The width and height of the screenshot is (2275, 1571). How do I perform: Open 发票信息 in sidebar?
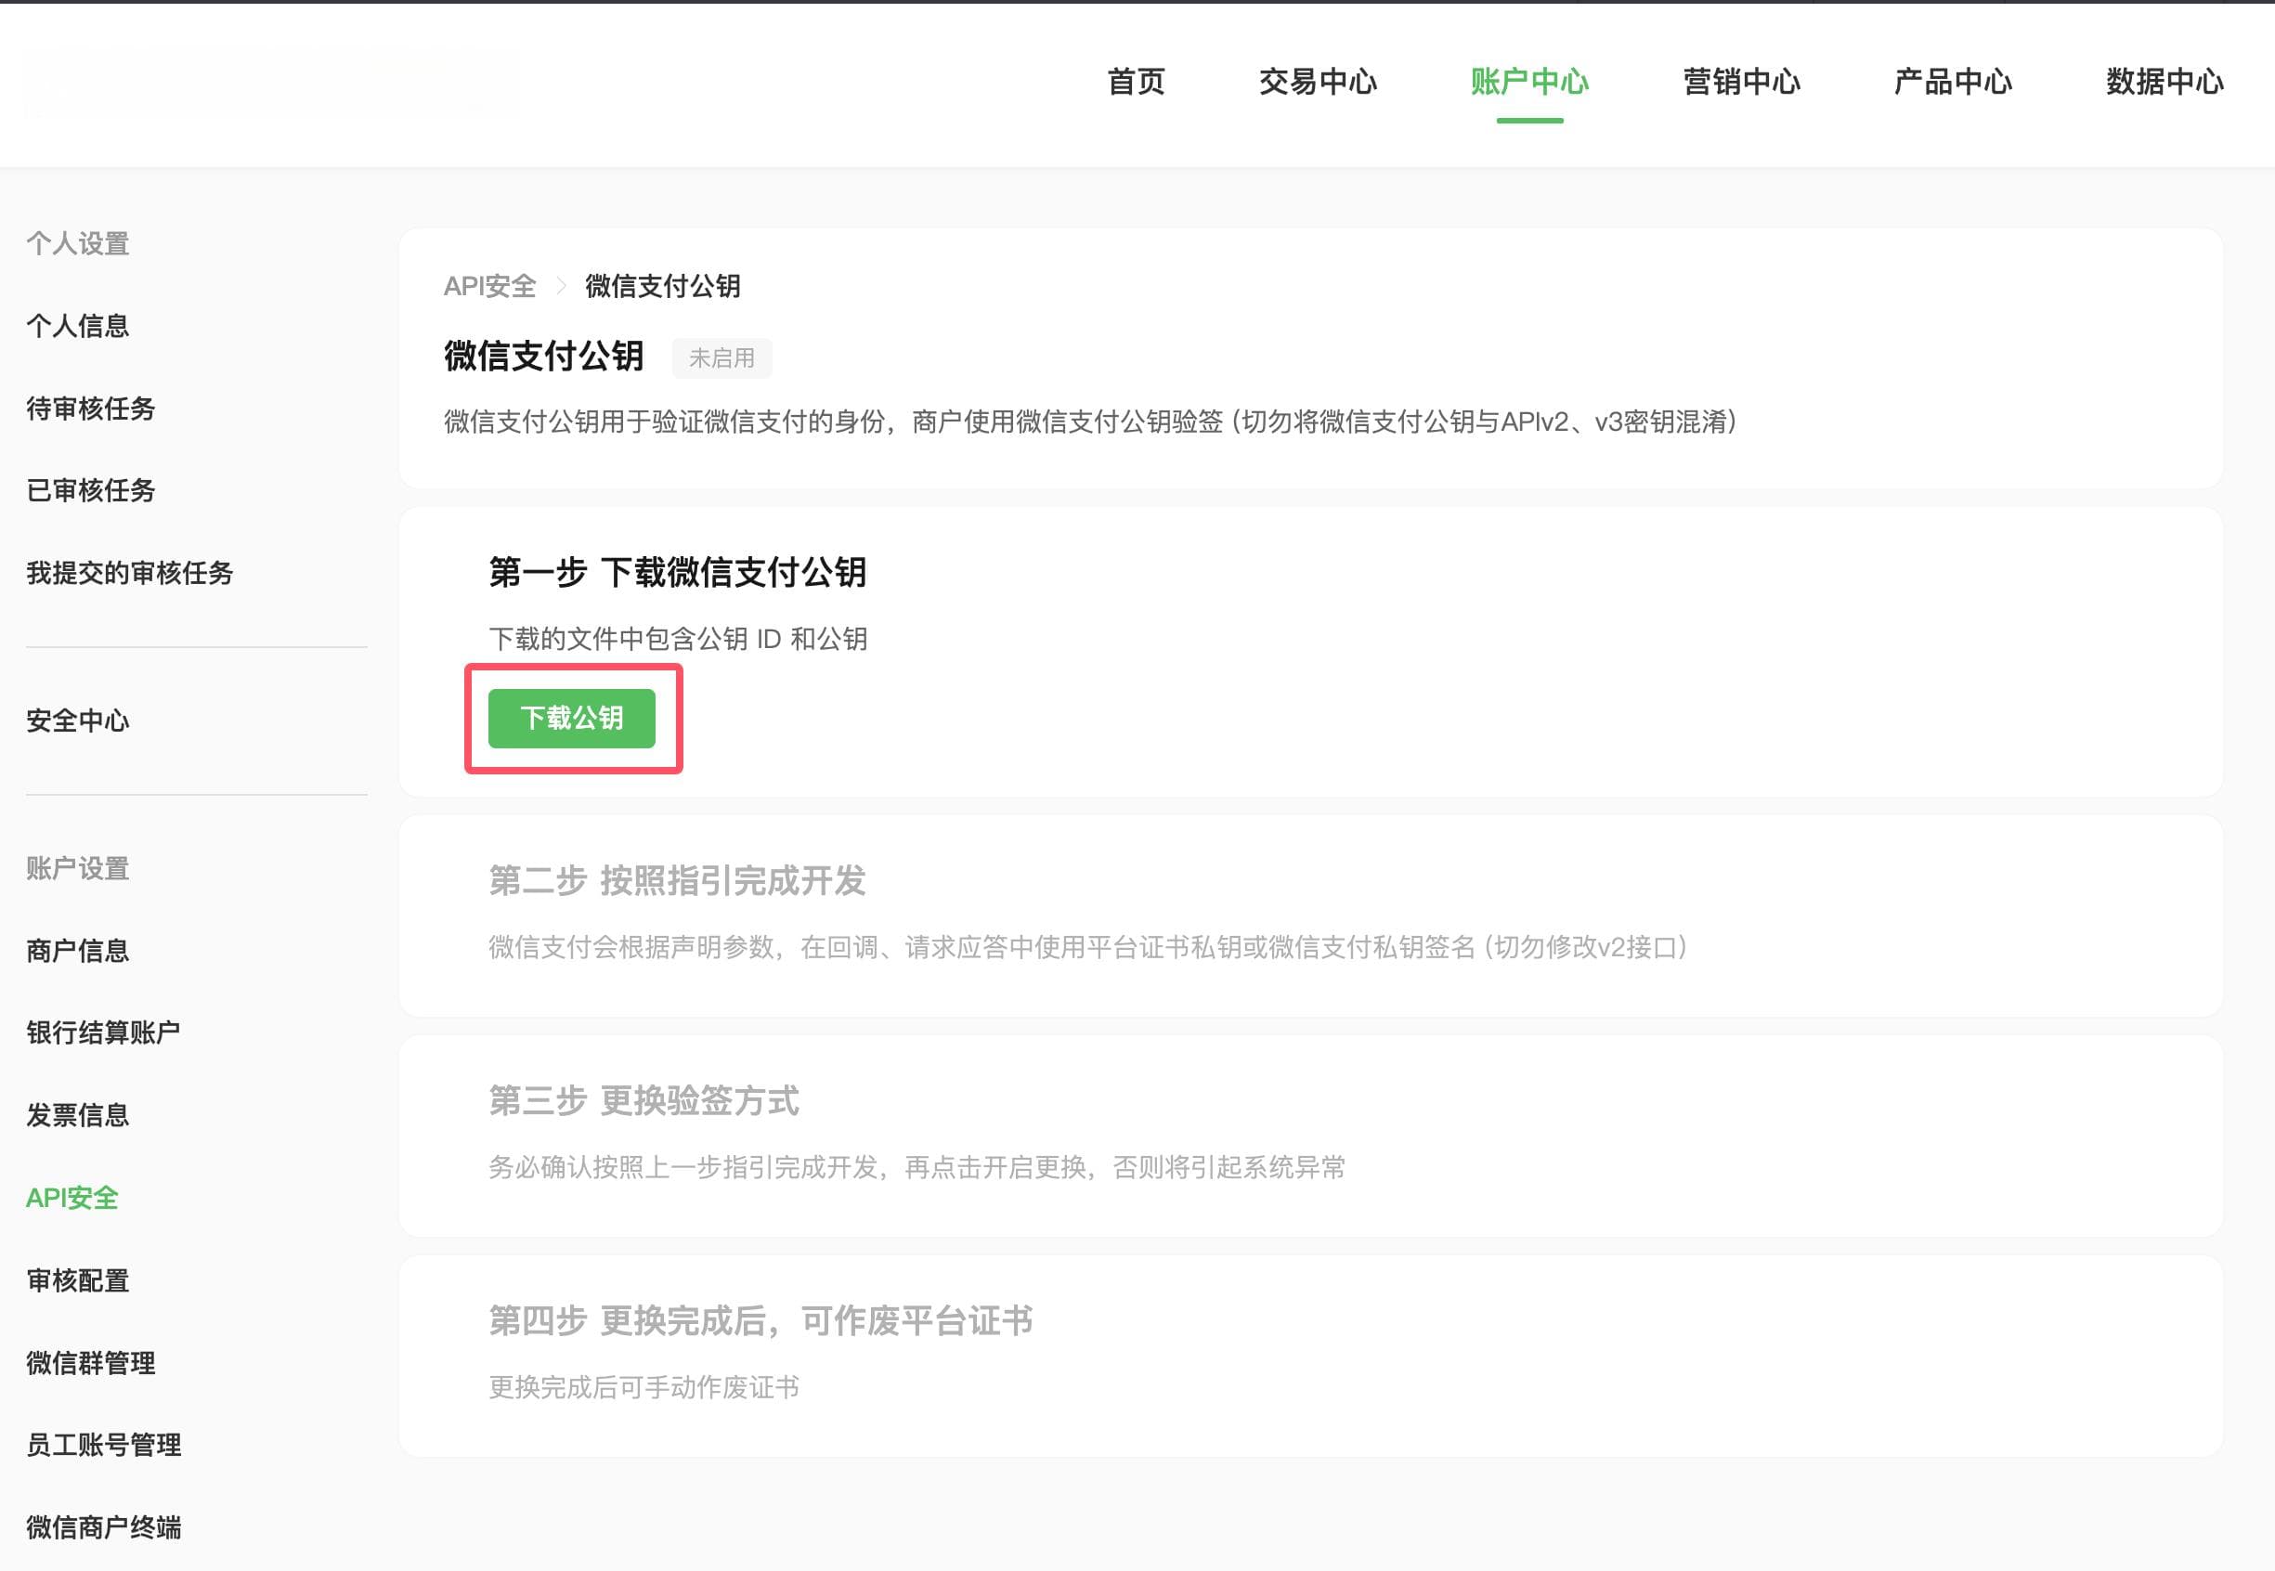point(78,1115)
